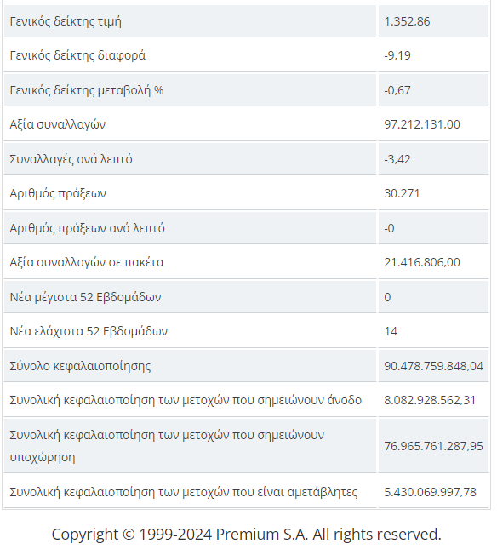Click Νέα μέγιστα 52 Εβδομάδων label

coord(85,297)
